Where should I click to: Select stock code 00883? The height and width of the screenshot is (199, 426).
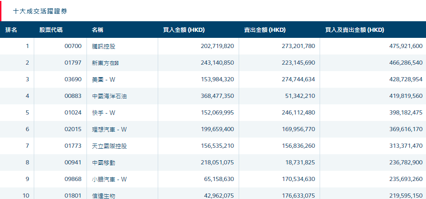(x=73, y=96)
